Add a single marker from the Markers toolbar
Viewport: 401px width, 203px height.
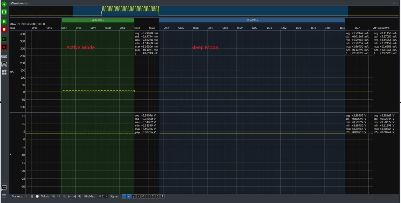pos(27,196)
